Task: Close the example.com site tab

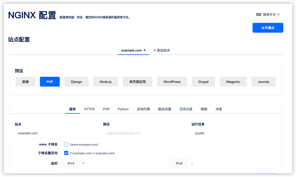Action: coord(144,50)
